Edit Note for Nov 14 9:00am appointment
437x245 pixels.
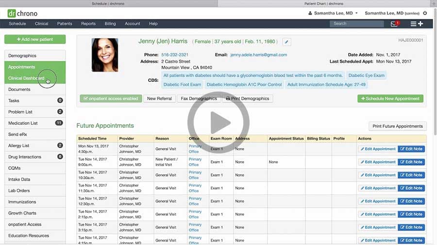pos(411,162)
